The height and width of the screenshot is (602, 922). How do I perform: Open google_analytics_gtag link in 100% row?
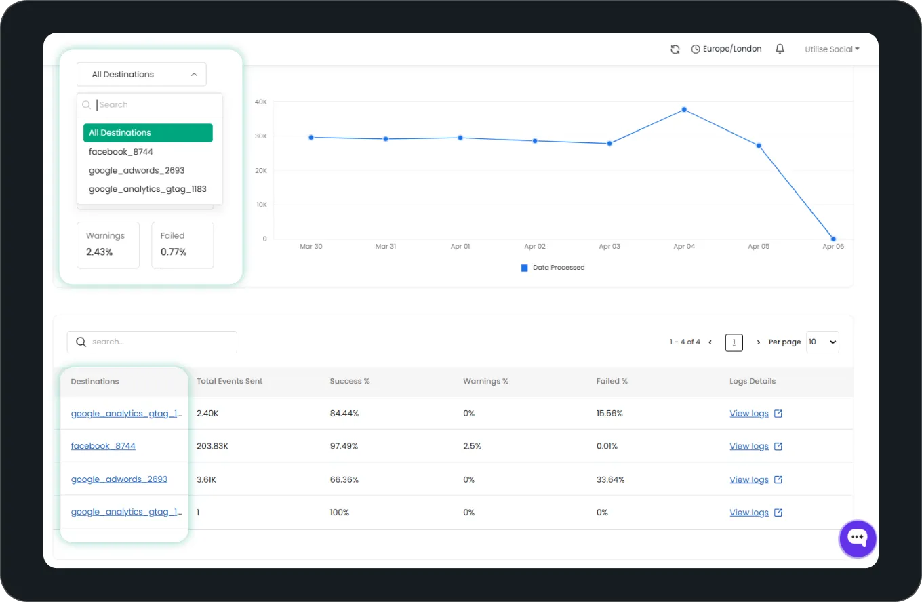(x=127, y=513)
